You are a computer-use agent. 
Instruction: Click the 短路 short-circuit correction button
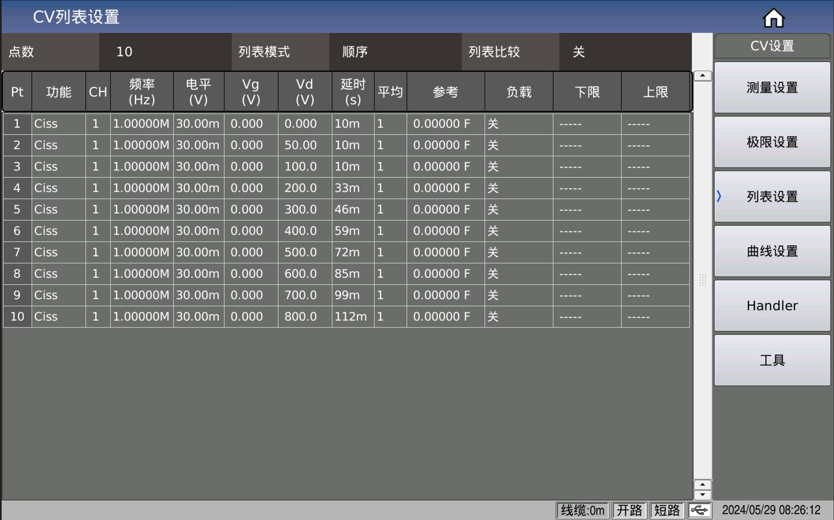click(668, 510)
